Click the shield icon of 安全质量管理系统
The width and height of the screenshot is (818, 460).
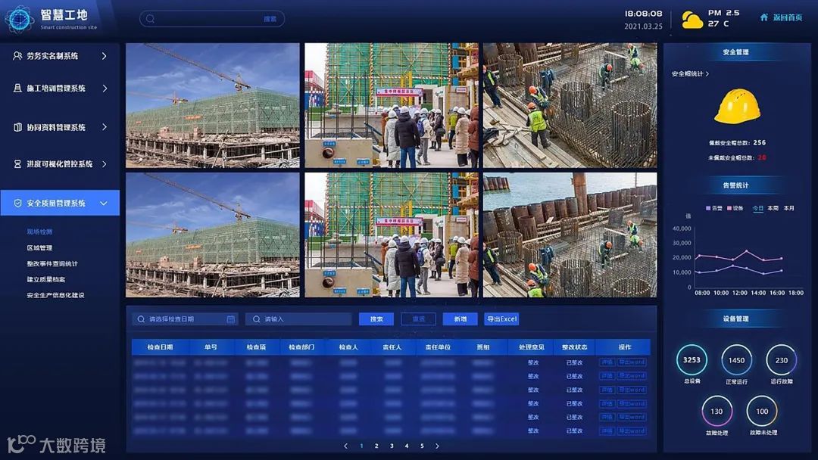tap(17, 204)
